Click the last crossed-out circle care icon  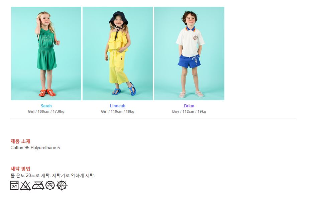pos(62,185)
